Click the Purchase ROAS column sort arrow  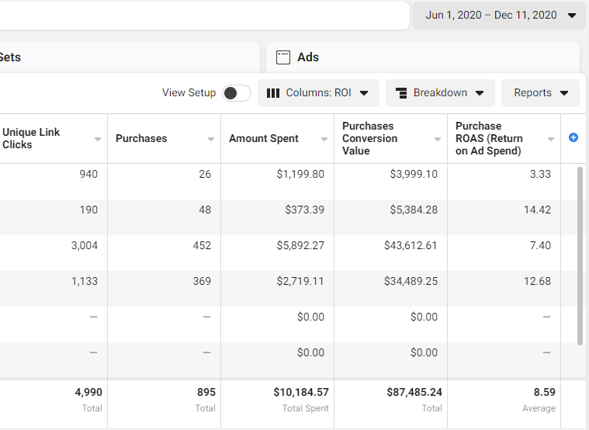point(551,139)
